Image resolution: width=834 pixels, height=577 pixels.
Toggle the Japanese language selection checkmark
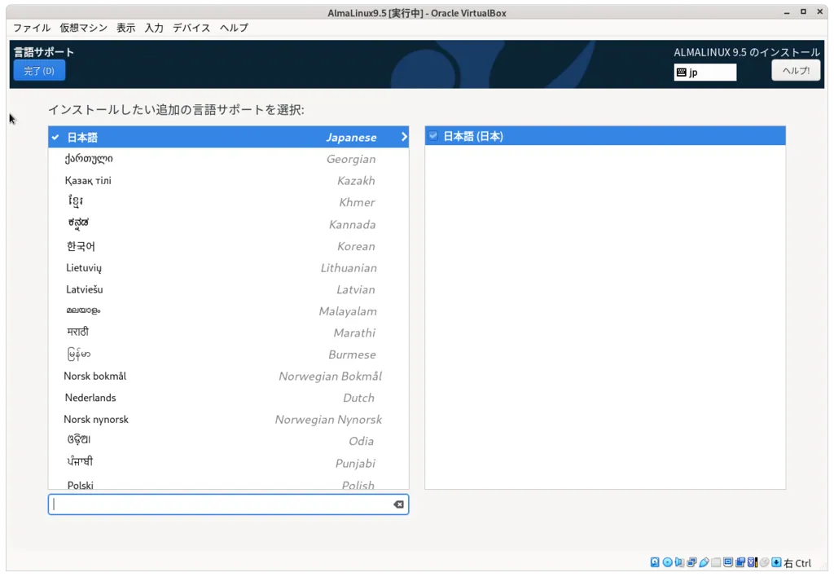pyautogui.click(x=55, y=137)
